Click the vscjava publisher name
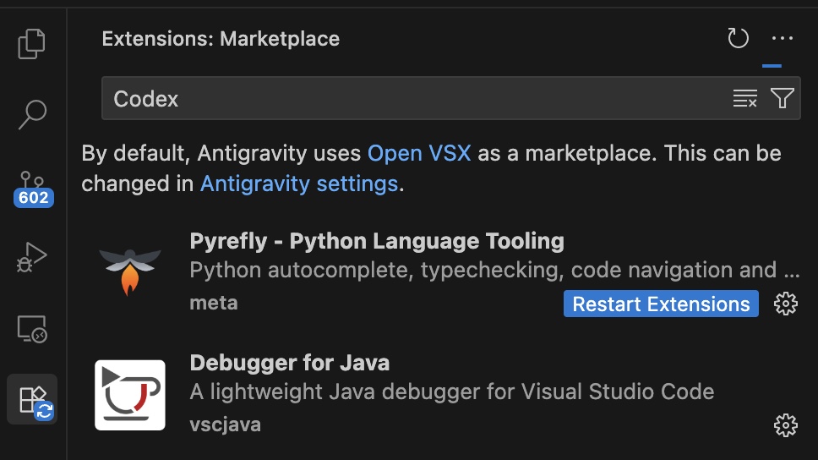The image size is (818, 460). (226, 424)
